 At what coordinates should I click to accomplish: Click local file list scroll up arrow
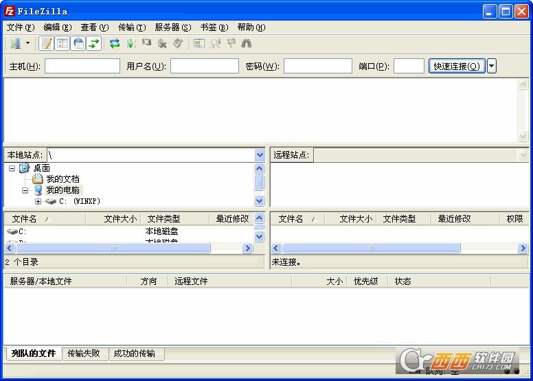click(x=260, y=218)
